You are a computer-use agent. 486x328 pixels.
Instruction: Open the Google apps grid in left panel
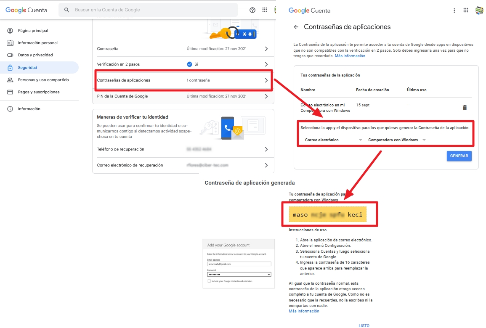click(265, 10)
